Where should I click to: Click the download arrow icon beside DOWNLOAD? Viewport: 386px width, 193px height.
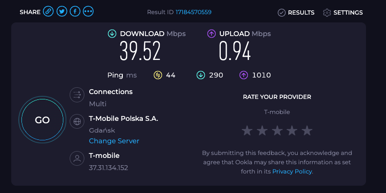(x=112, y=34)
